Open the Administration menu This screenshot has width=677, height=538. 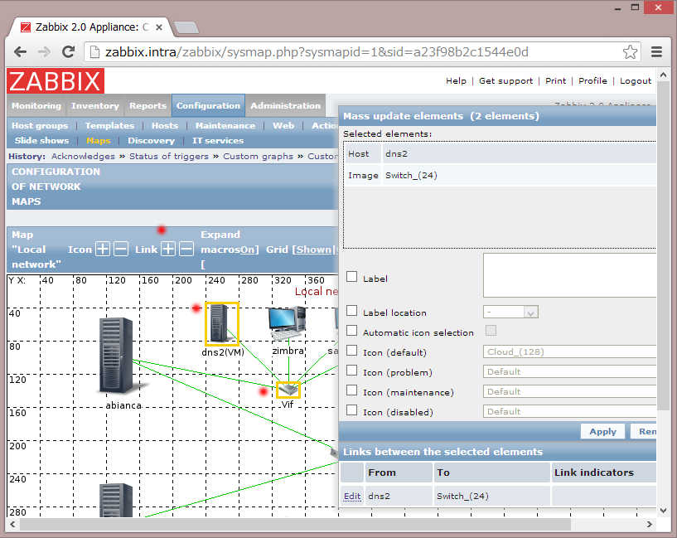285,106
